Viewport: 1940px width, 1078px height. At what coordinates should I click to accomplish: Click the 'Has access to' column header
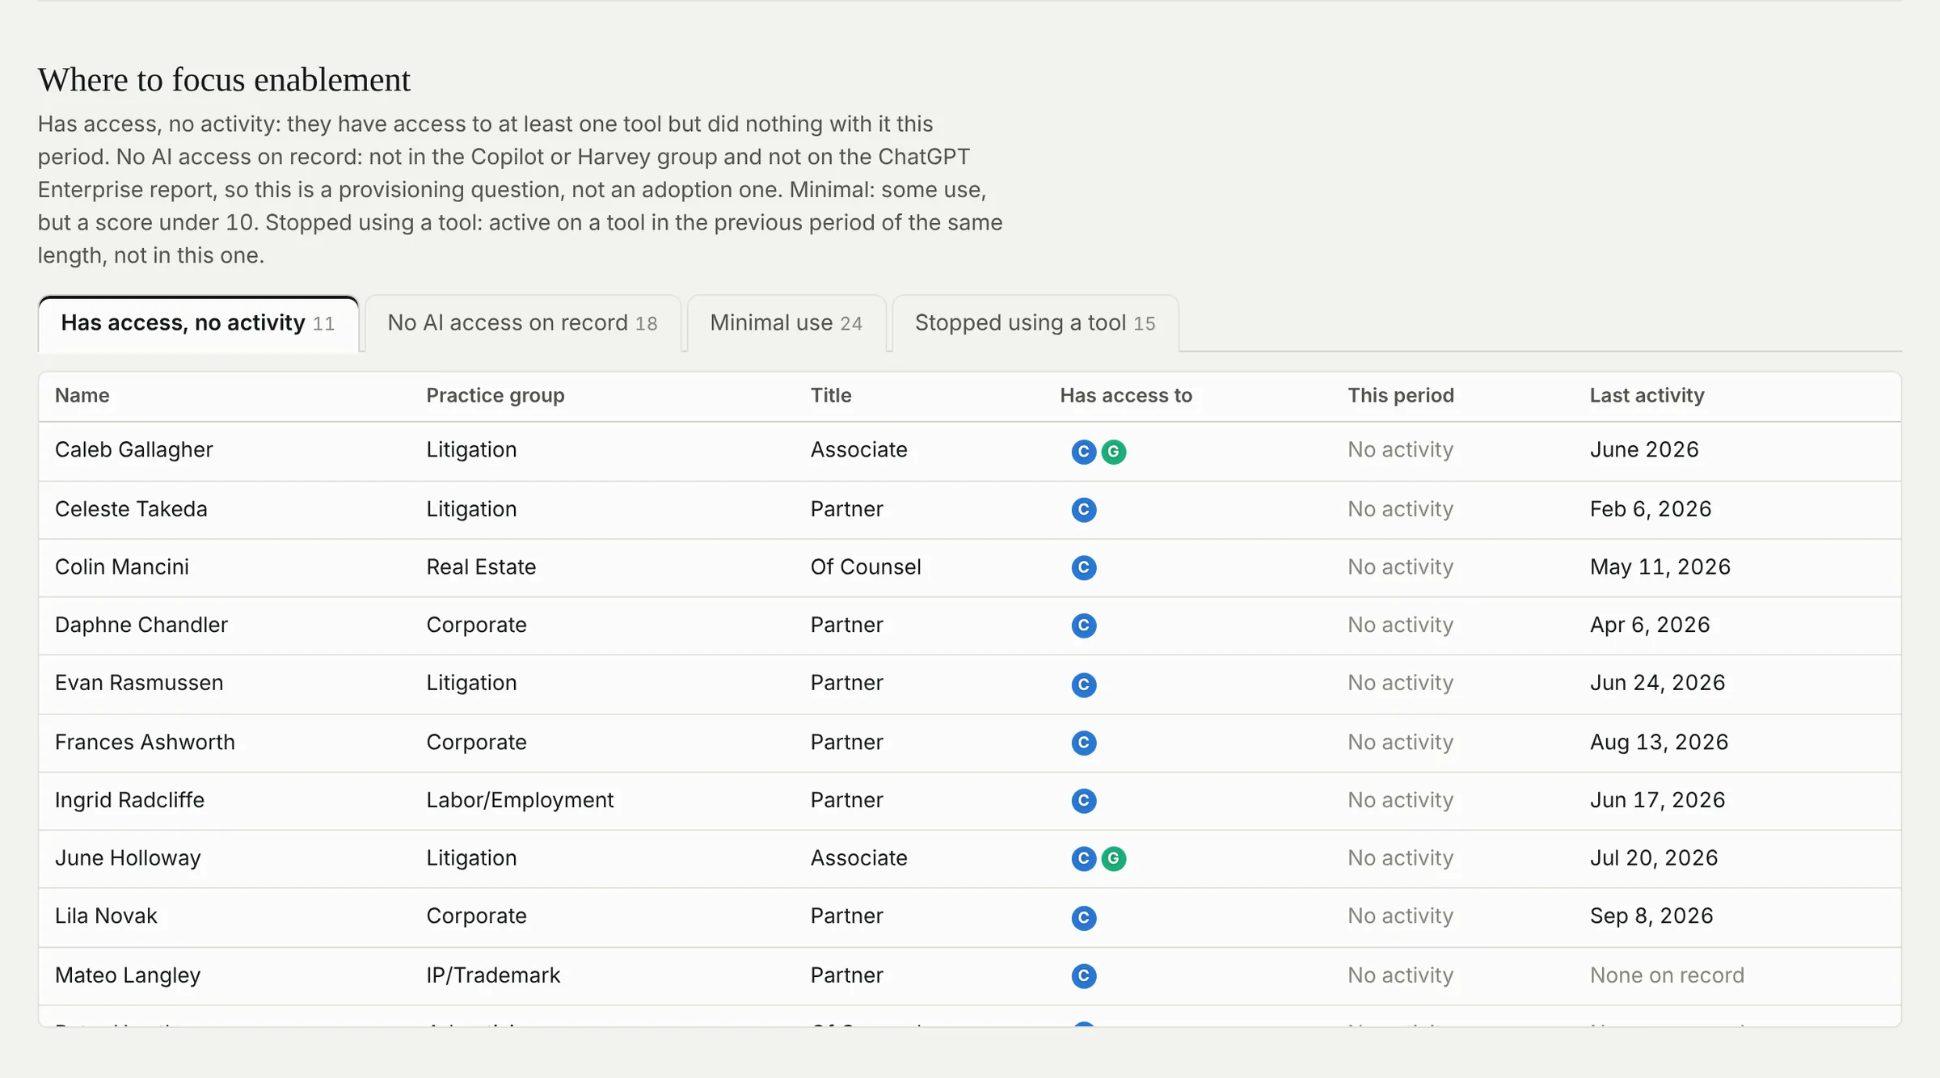tap(1126, 395)
